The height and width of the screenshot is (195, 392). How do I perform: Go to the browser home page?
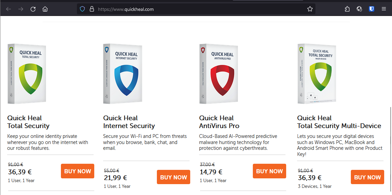point(45,9)
